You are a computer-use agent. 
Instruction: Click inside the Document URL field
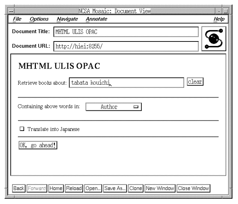[x=126, y=46]
